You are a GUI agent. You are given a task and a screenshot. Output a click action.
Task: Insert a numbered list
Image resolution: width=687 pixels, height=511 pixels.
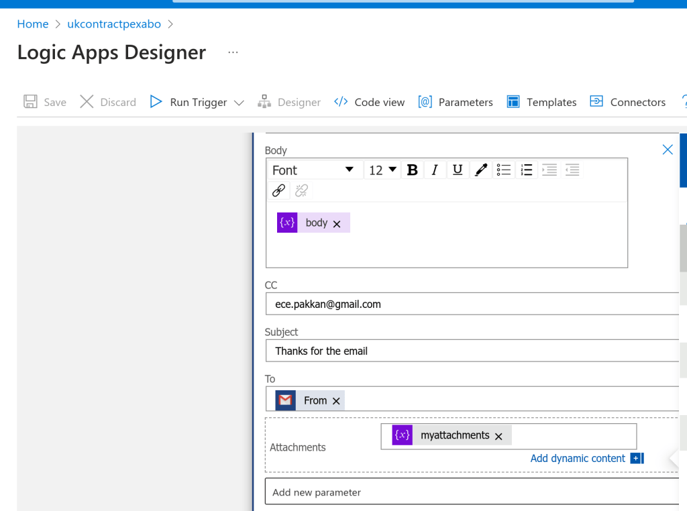tap(527, 170)
